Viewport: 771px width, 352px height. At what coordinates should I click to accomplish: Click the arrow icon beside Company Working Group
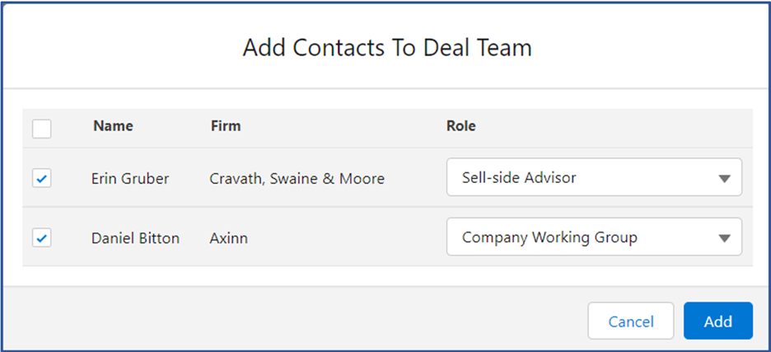724,238
